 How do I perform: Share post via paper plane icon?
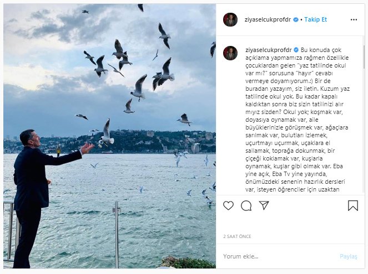pyautogui.click(x=264, y=205)
